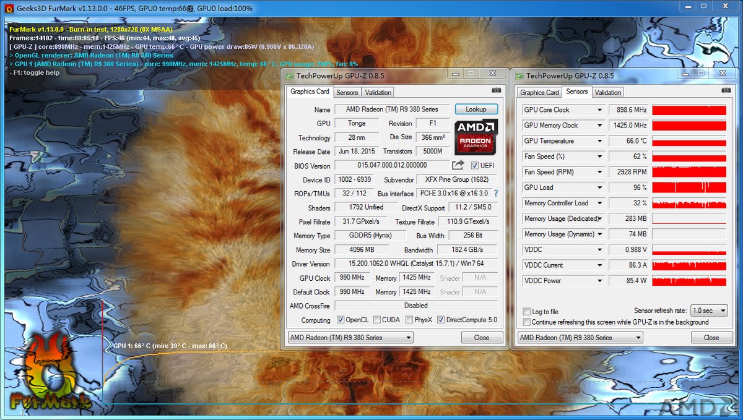The image size is (743, 420).
Task: Click the GPU-Z icon in Graphics Card title bar
Action: coord(289,75)
